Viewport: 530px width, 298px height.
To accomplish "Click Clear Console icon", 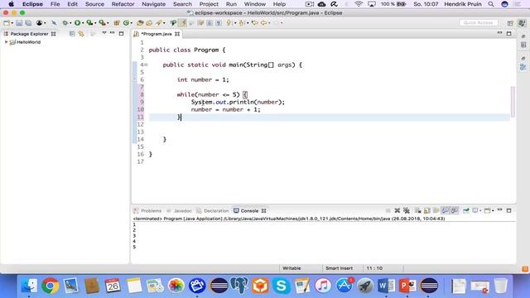I will (x=418, y=210).
